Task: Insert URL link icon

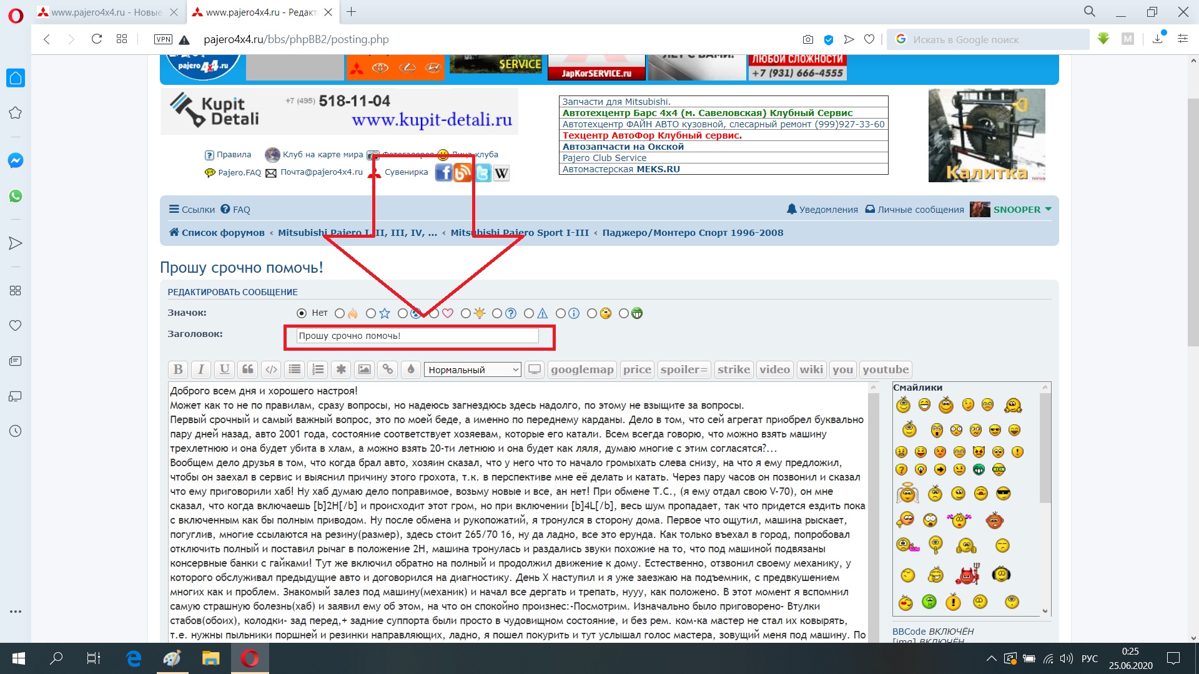Action: coord(388,369)
